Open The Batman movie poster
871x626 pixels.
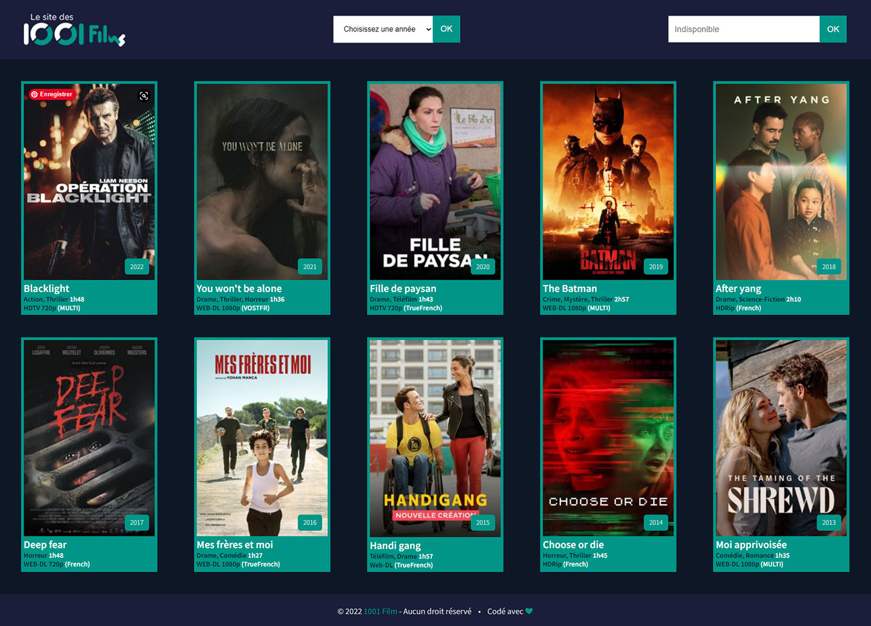click(x=608, y=182)
